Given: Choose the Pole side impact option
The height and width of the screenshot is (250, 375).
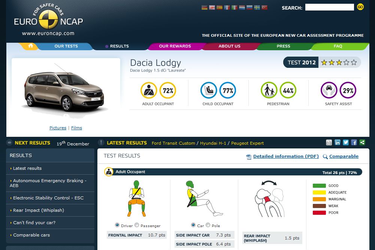Looking at the screenshot, I should pyautogui.click(x=208, y=225).
